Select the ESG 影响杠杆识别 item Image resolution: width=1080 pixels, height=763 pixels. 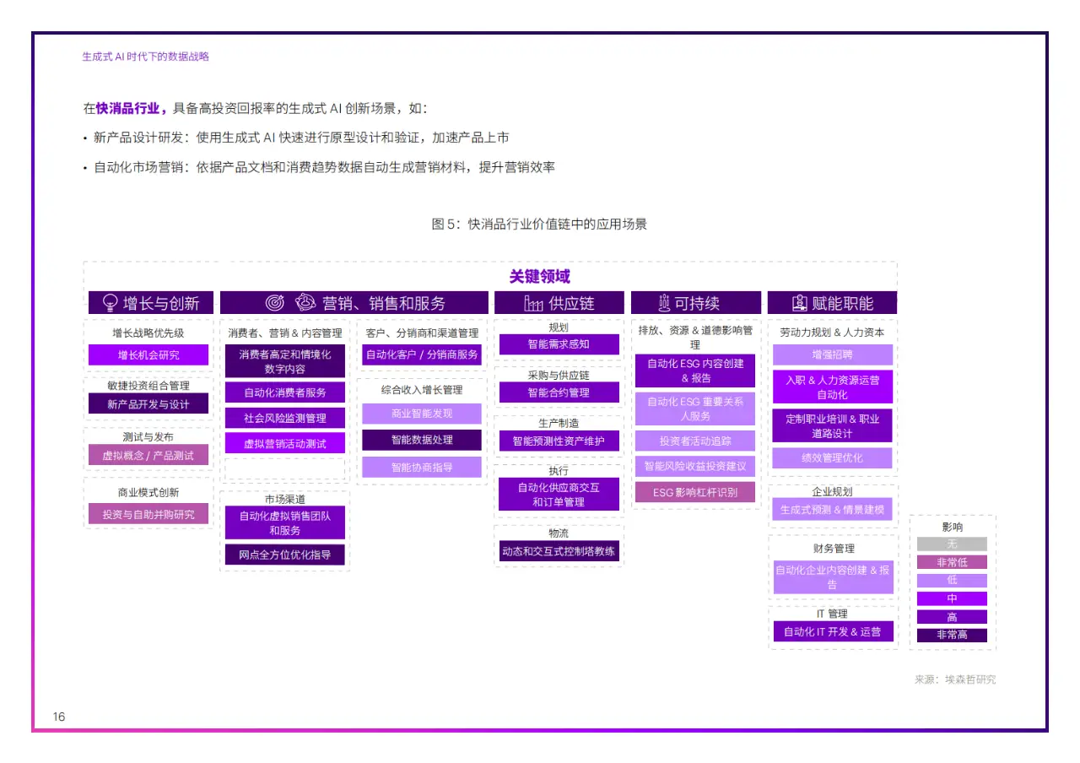(x=694, y=492)
